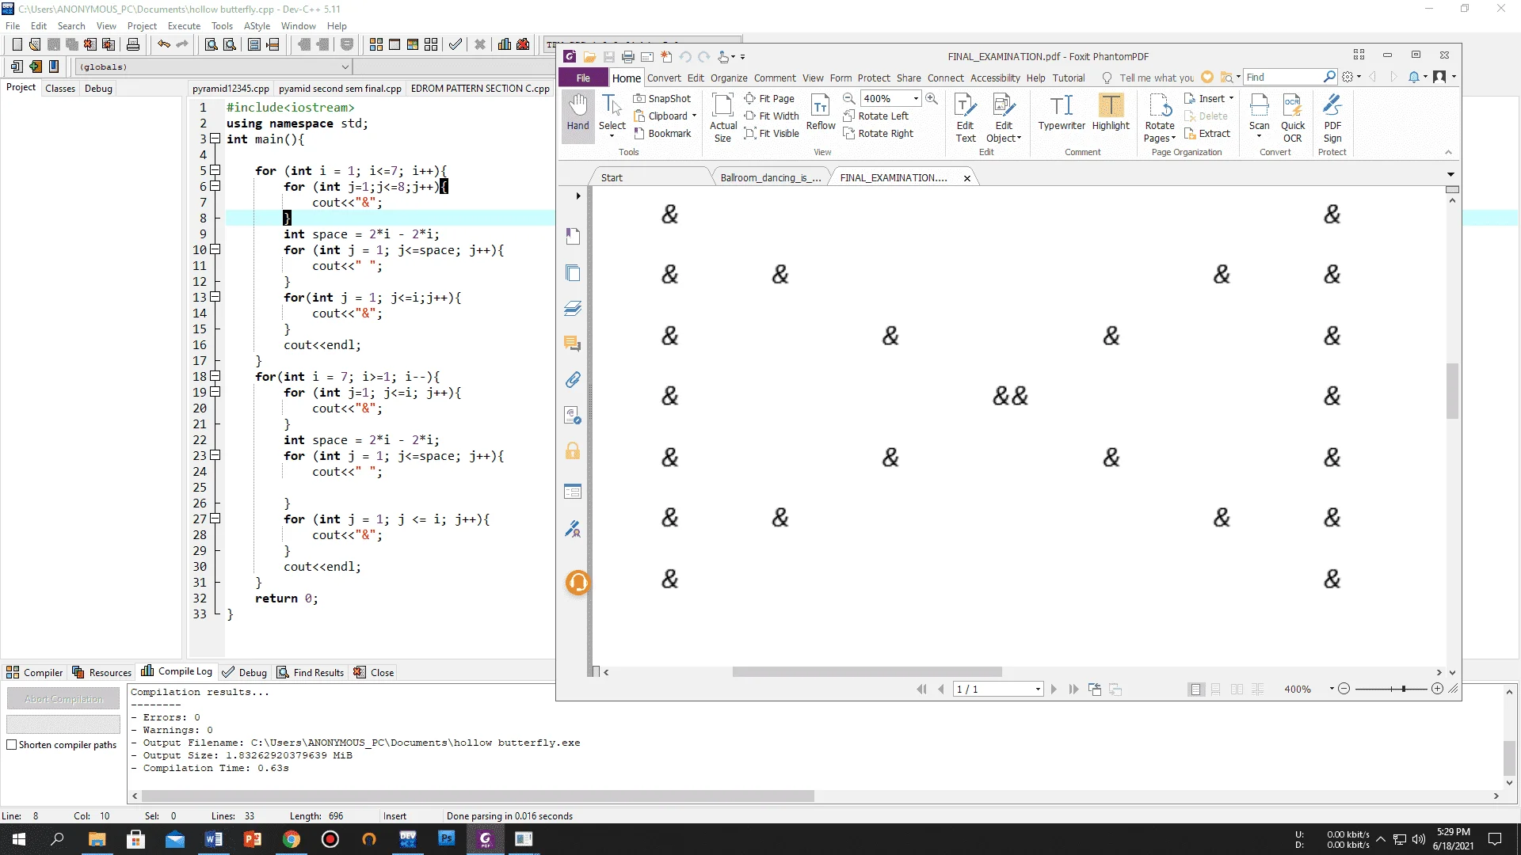The height and width of the screenshot is (855, 1521).
Task: Open the Foxit File tab
Action: click(583, 78)
